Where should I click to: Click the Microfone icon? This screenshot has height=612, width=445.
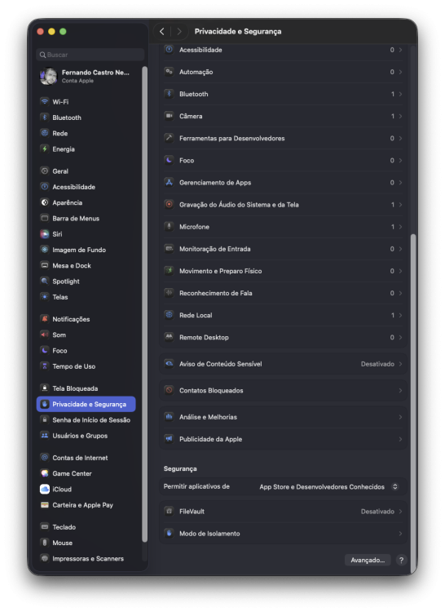(169, 226)
